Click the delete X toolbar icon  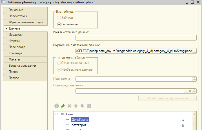tap(69, 106)
